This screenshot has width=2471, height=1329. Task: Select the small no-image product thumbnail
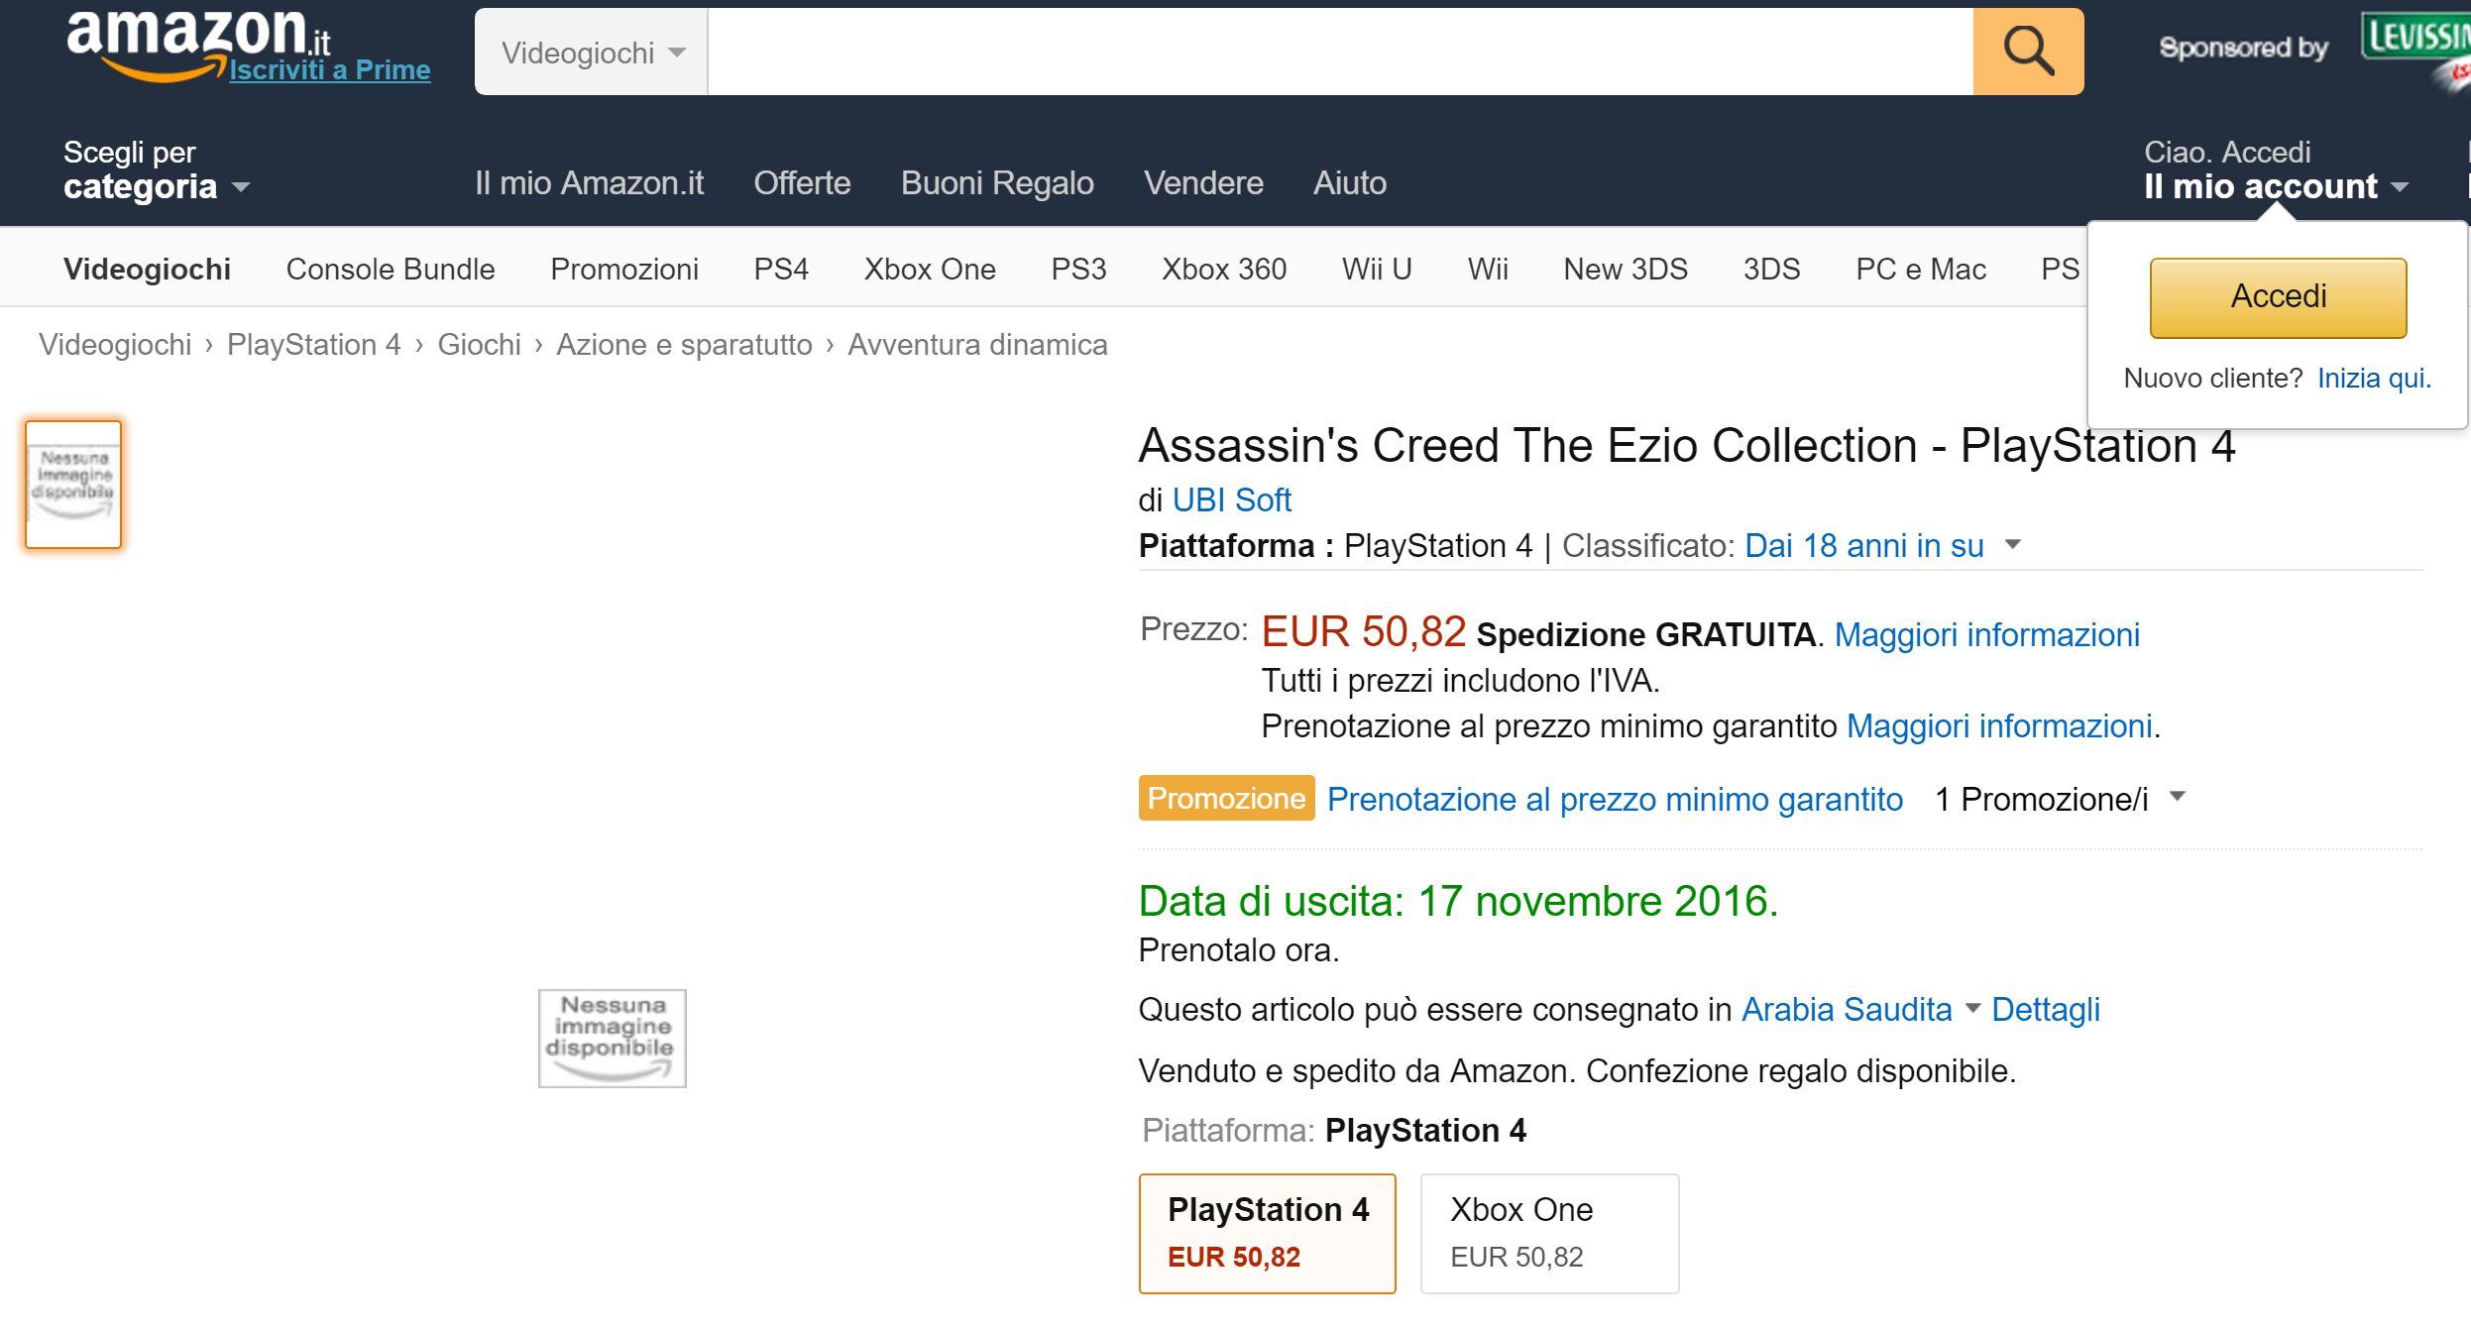pyautogui.click(x=73, y=484)
